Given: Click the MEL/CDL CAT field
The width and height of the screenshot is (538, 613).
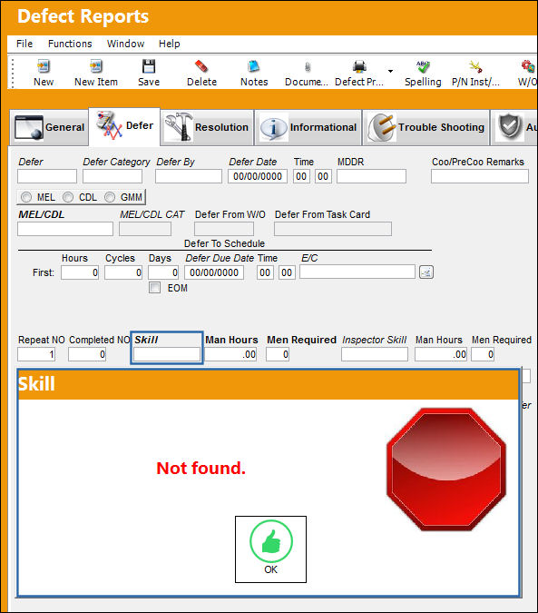Looking at the screenshot, I should 145,229.
